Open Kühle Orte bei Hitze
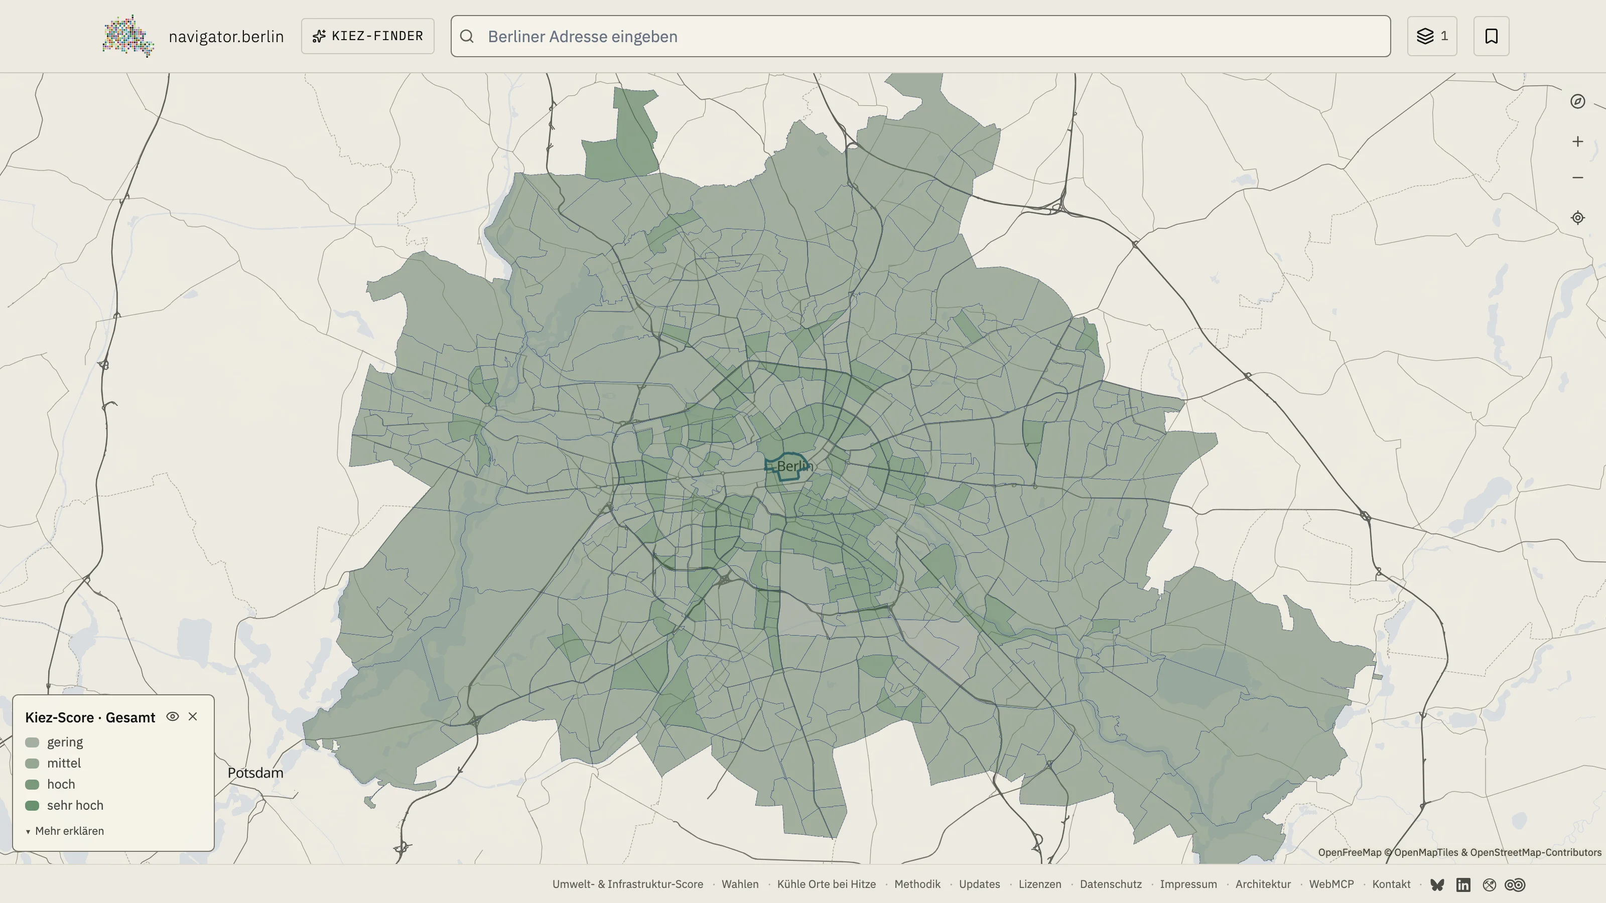1606x903 pixels. click(827, 884)
